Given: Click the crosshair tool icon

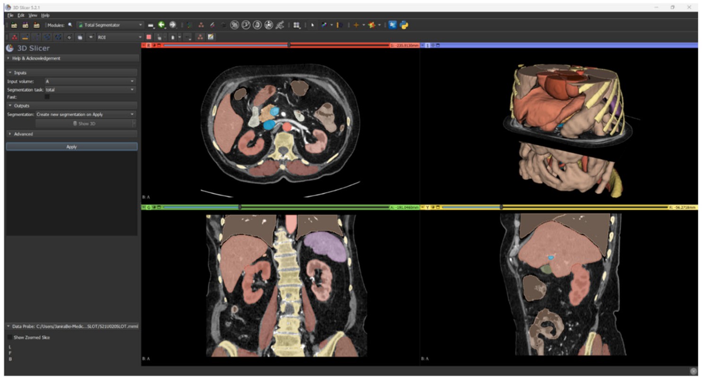Looking at the screenshot, I should coord(356,25).
